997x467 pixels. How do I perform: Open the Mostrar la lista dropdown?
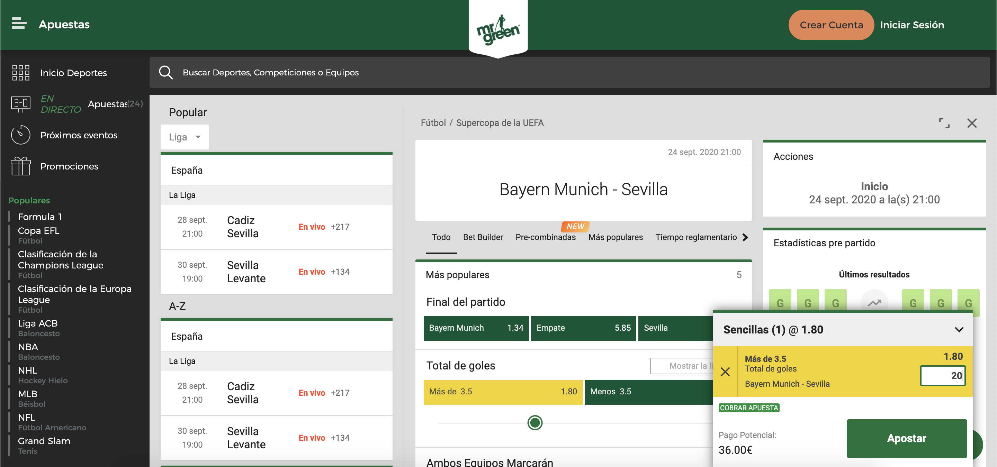coord(682,366)
